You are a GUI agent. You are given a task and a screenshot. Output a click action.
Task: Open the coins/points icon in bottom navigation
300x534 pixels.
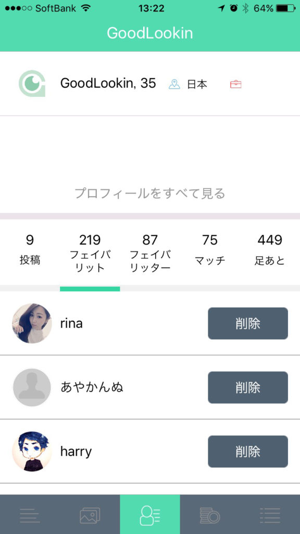coord(210,514)
